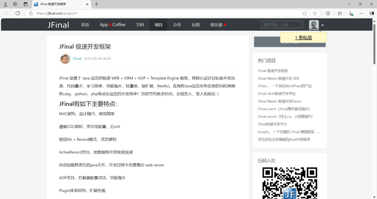Open JFinal Weixin 极速开发Demo link
Screen dimensions: 377x199
(x=279, y=101)
